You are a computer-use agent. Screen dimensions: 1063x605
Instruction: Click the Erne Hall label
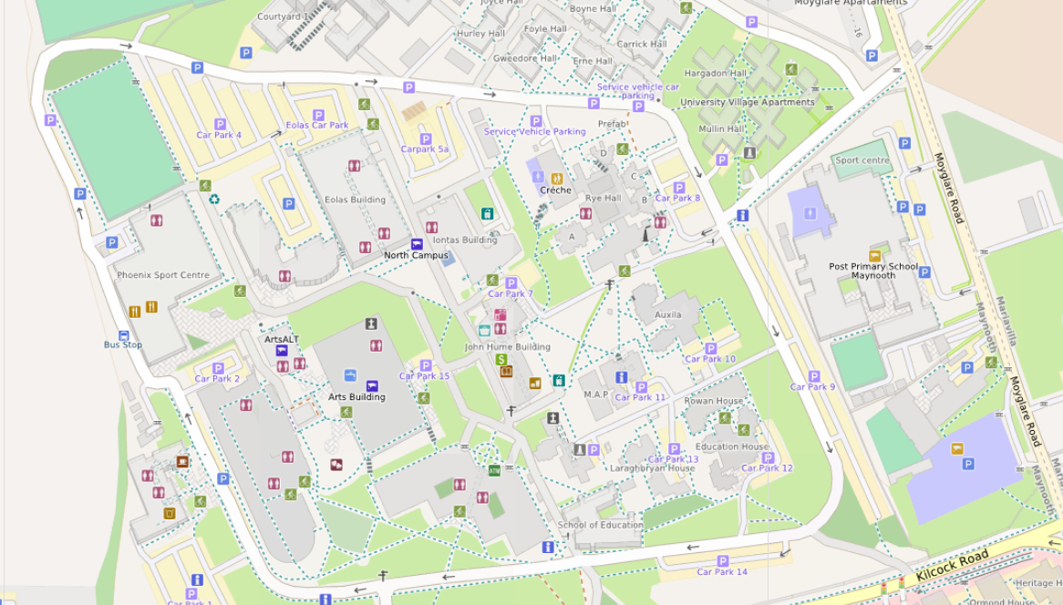[x=593, y=61]
